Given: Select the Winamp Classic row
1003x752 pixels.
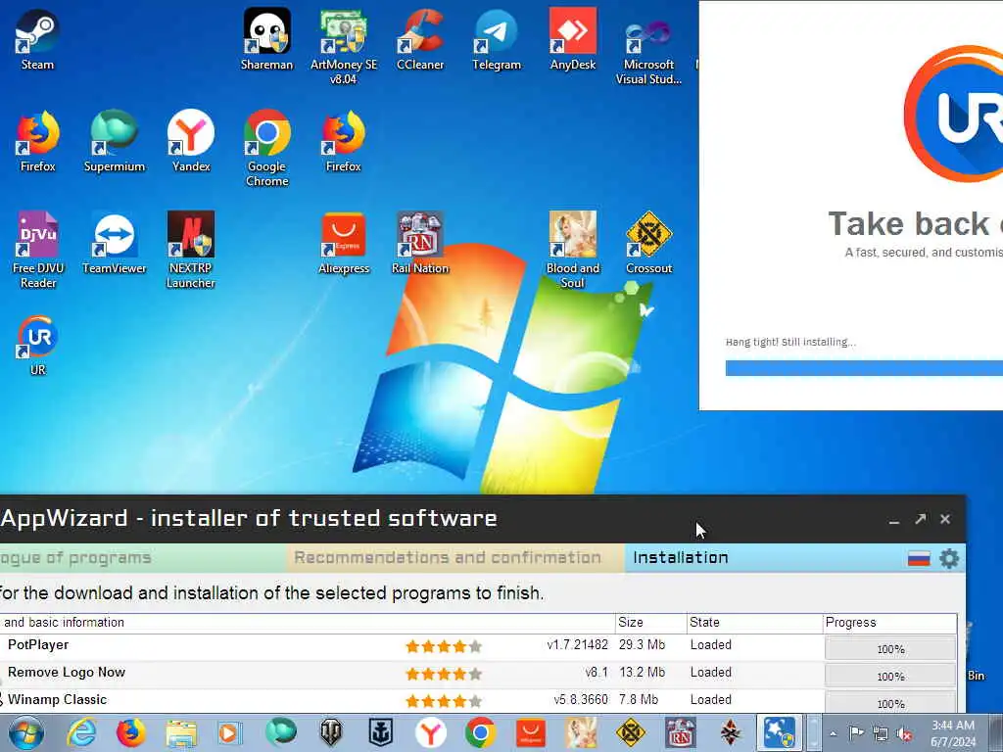Looking at the screenshot, I should pyautogui.click(x=478, y=700).
